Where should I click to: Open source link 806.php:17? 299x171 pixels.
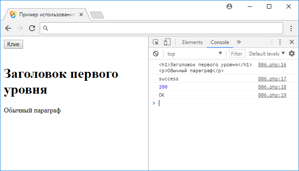coord(272,79)
